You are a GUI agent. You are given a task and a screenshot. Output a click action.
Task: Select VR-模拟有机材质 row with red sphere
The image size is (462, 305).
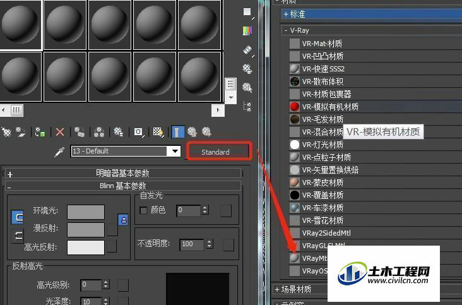[376, 107]
